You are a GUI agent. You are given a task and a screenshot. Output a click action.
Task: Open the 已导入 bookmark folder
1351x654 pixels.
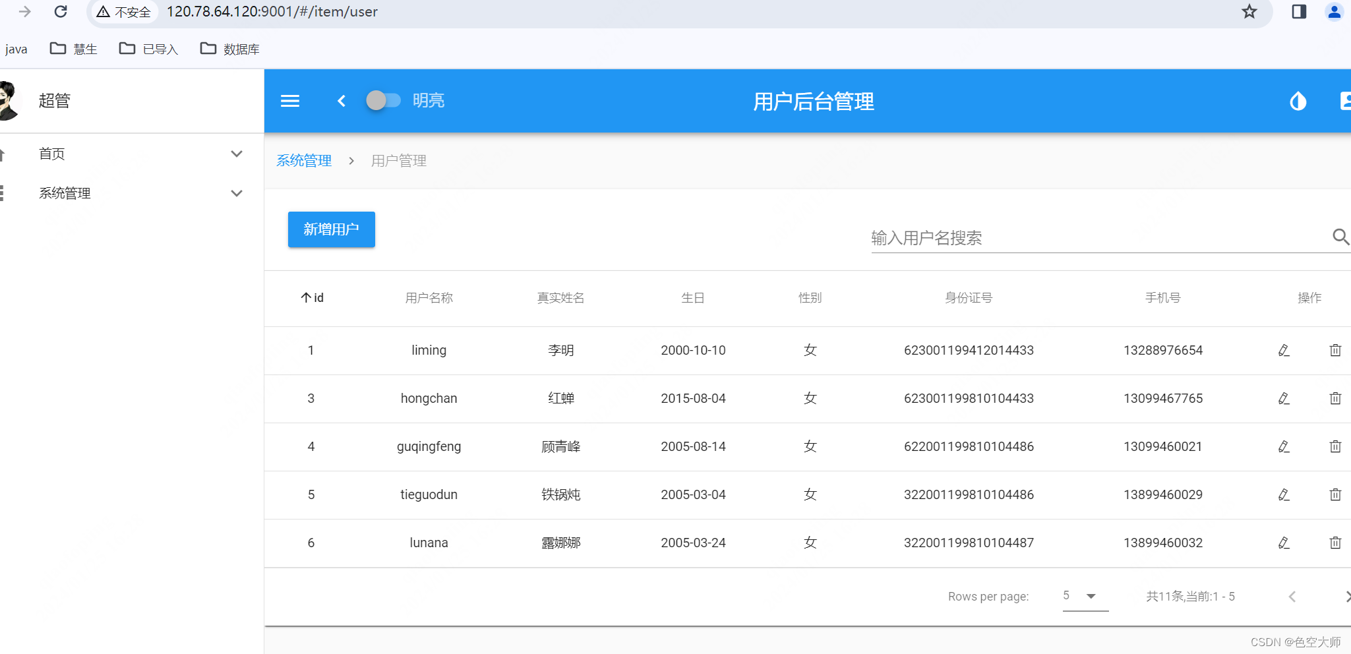pyautogui.click(x=148, y=49)
